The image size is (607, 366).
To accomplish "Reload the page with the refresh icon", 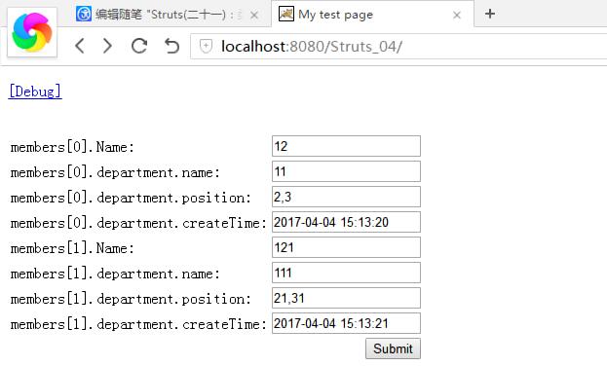I will pyautogui.click(x=139, y=46).
